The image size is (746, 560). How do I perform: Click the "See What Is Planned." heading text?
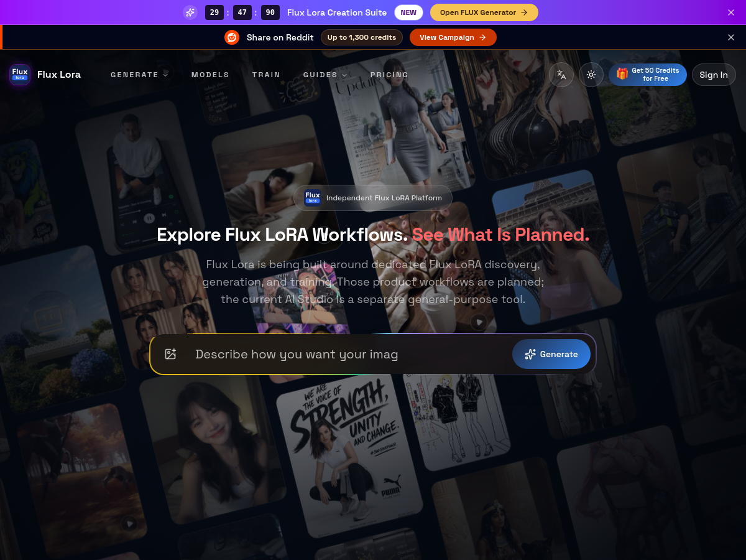(x=500, y=235)
